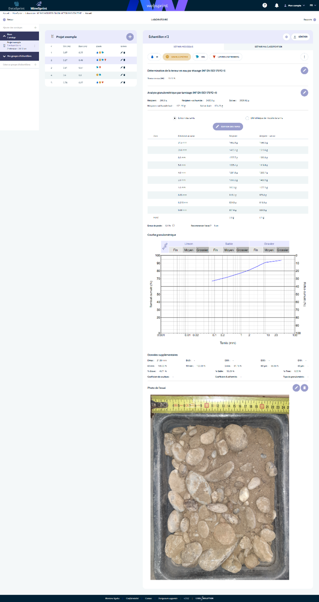
Task: Click the Édition des tamis button
Action: coord(228,126)
